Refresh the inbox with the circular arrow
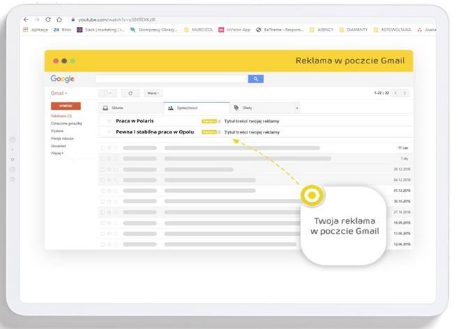Viewport: 458px width, 329px height. point(130,93)
